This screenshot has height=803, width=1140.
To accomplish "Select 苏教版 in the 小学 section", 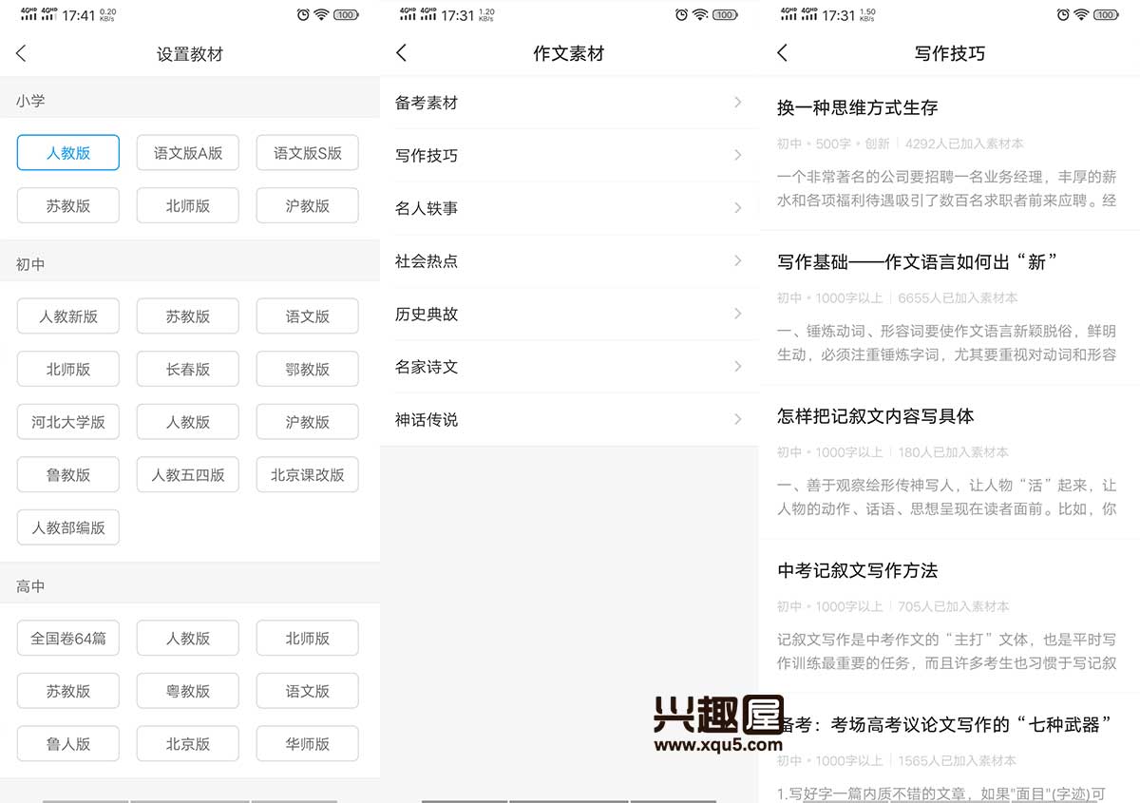I will (x=68, y=205).
